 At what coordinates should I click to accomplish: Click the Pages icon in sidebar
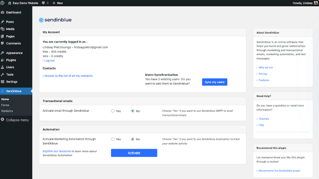[2, 37]
